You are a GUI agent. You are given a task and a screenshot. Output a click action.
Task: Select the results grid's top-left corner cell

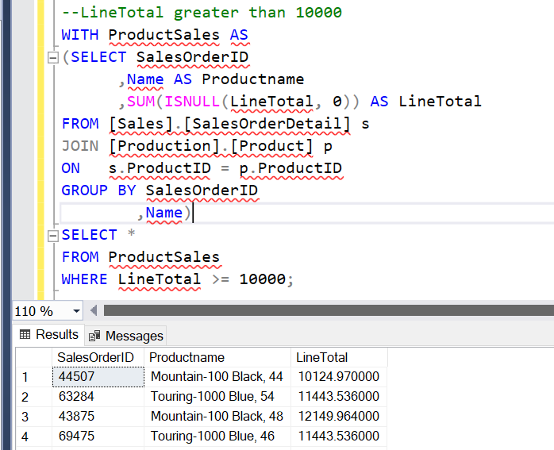click(x=33, y=357)
